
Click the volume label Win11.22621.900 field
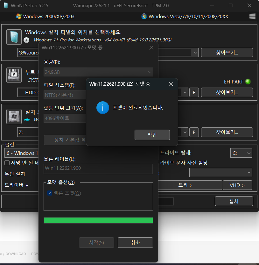coord(98,169)
